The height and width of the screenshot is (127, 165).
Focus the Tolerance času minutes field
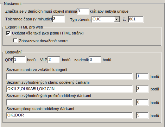pyautogui.click(x=58, y=19)
